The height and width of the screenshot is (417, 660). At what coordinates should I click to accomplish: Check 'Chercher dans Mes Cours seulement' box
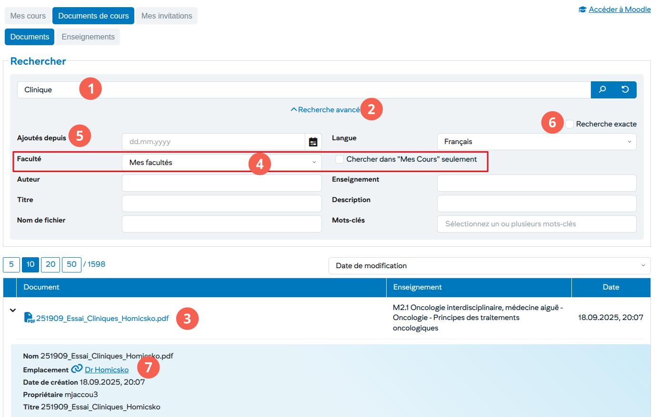click(x=340, y=159)
